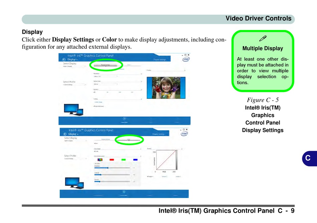The image size is (317, 223).
Task: Select 0 degree rotation option
Action: [x=95, y=92]
